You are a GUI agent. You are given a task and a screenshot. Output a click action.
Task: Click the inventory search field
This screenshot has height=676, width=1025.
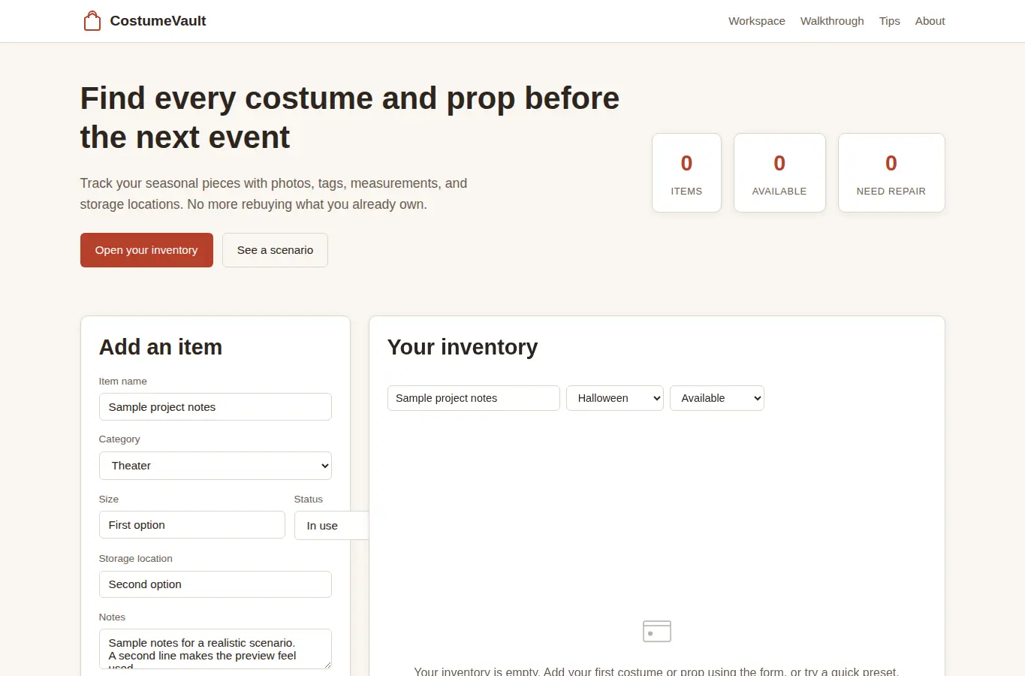click(x=474, y=398)
